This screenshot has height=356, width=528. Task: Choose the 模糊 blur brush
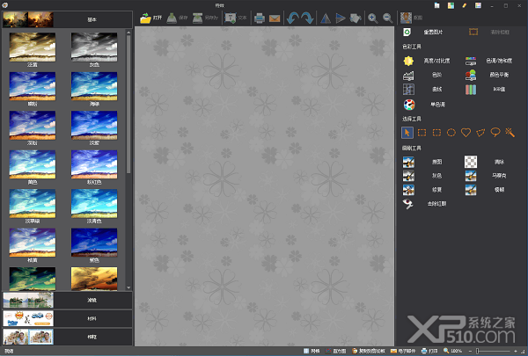coord(471,190)
